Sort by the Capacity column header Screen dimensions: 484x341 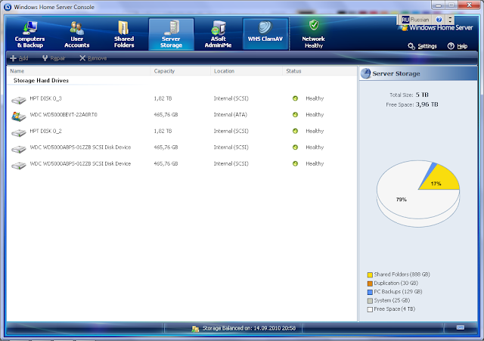tap(181, 71)
